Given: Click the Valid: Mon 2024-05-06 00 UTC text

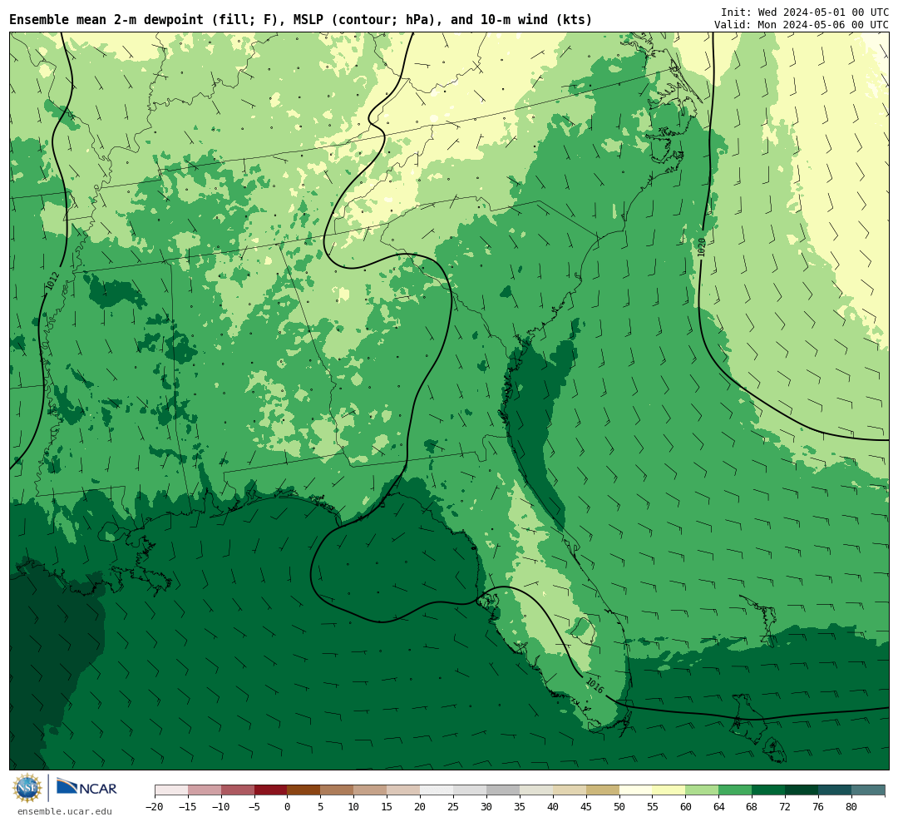Looking at the screenshot, I should (x=802, y=25).
